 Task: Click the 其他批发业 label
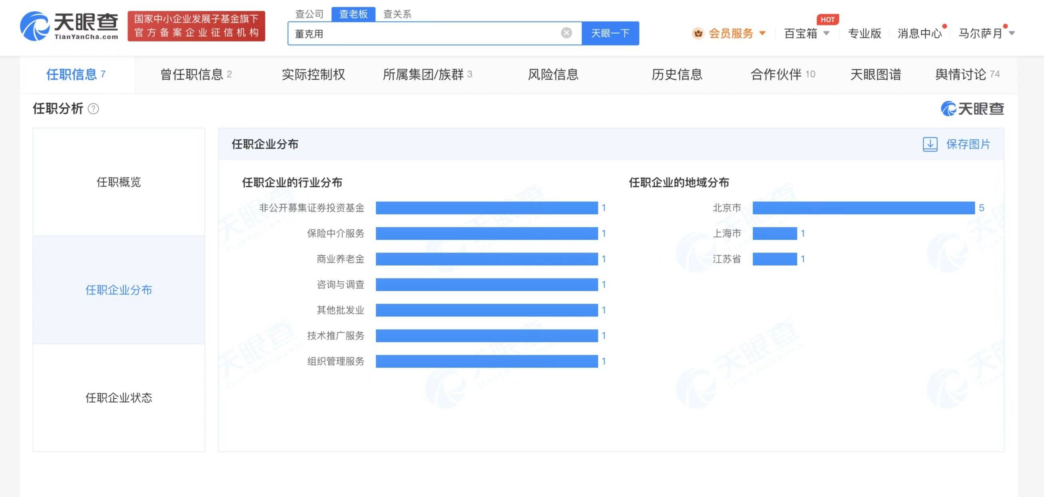pos(341,310)
